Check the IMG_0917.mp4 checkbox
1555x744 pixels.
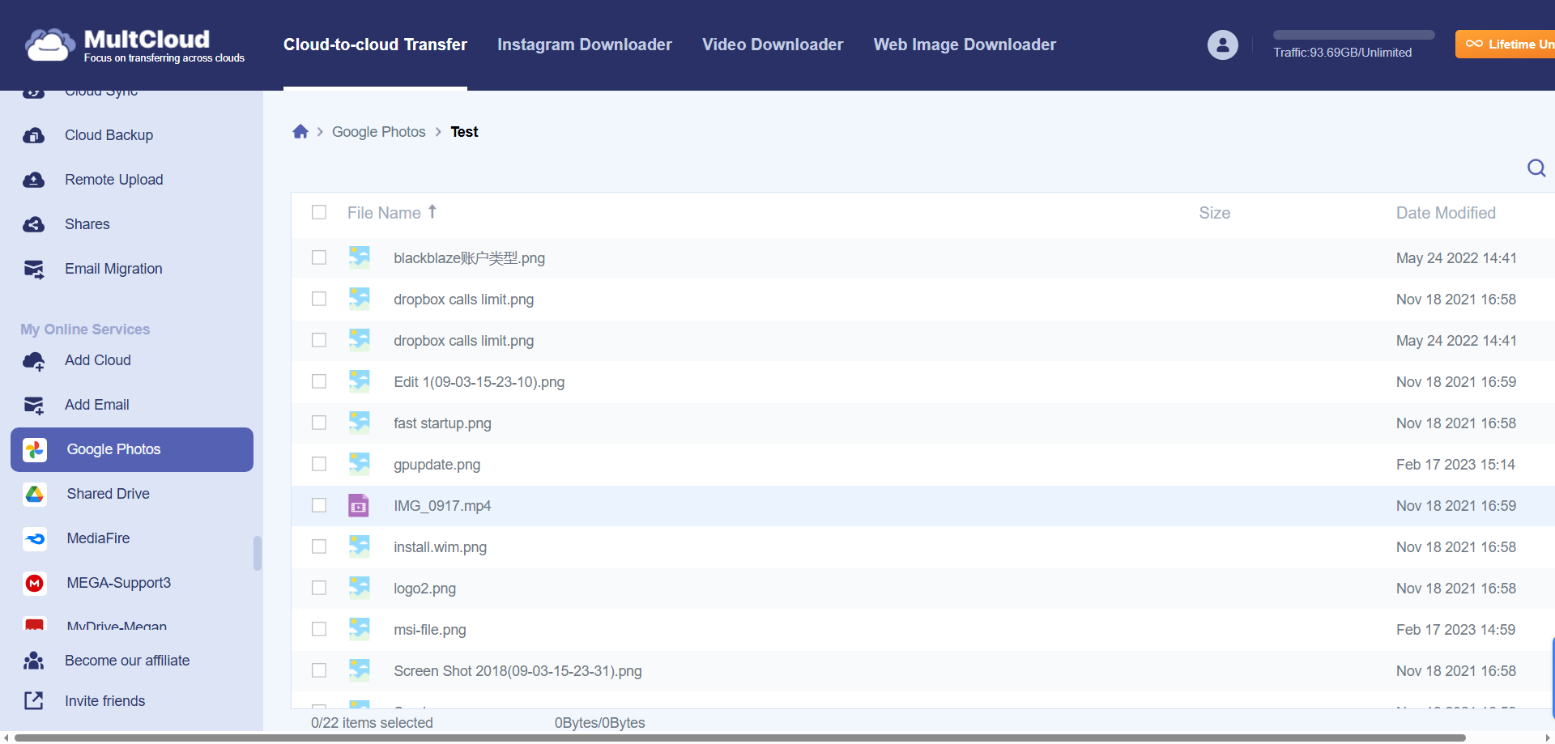coord(319,505)
